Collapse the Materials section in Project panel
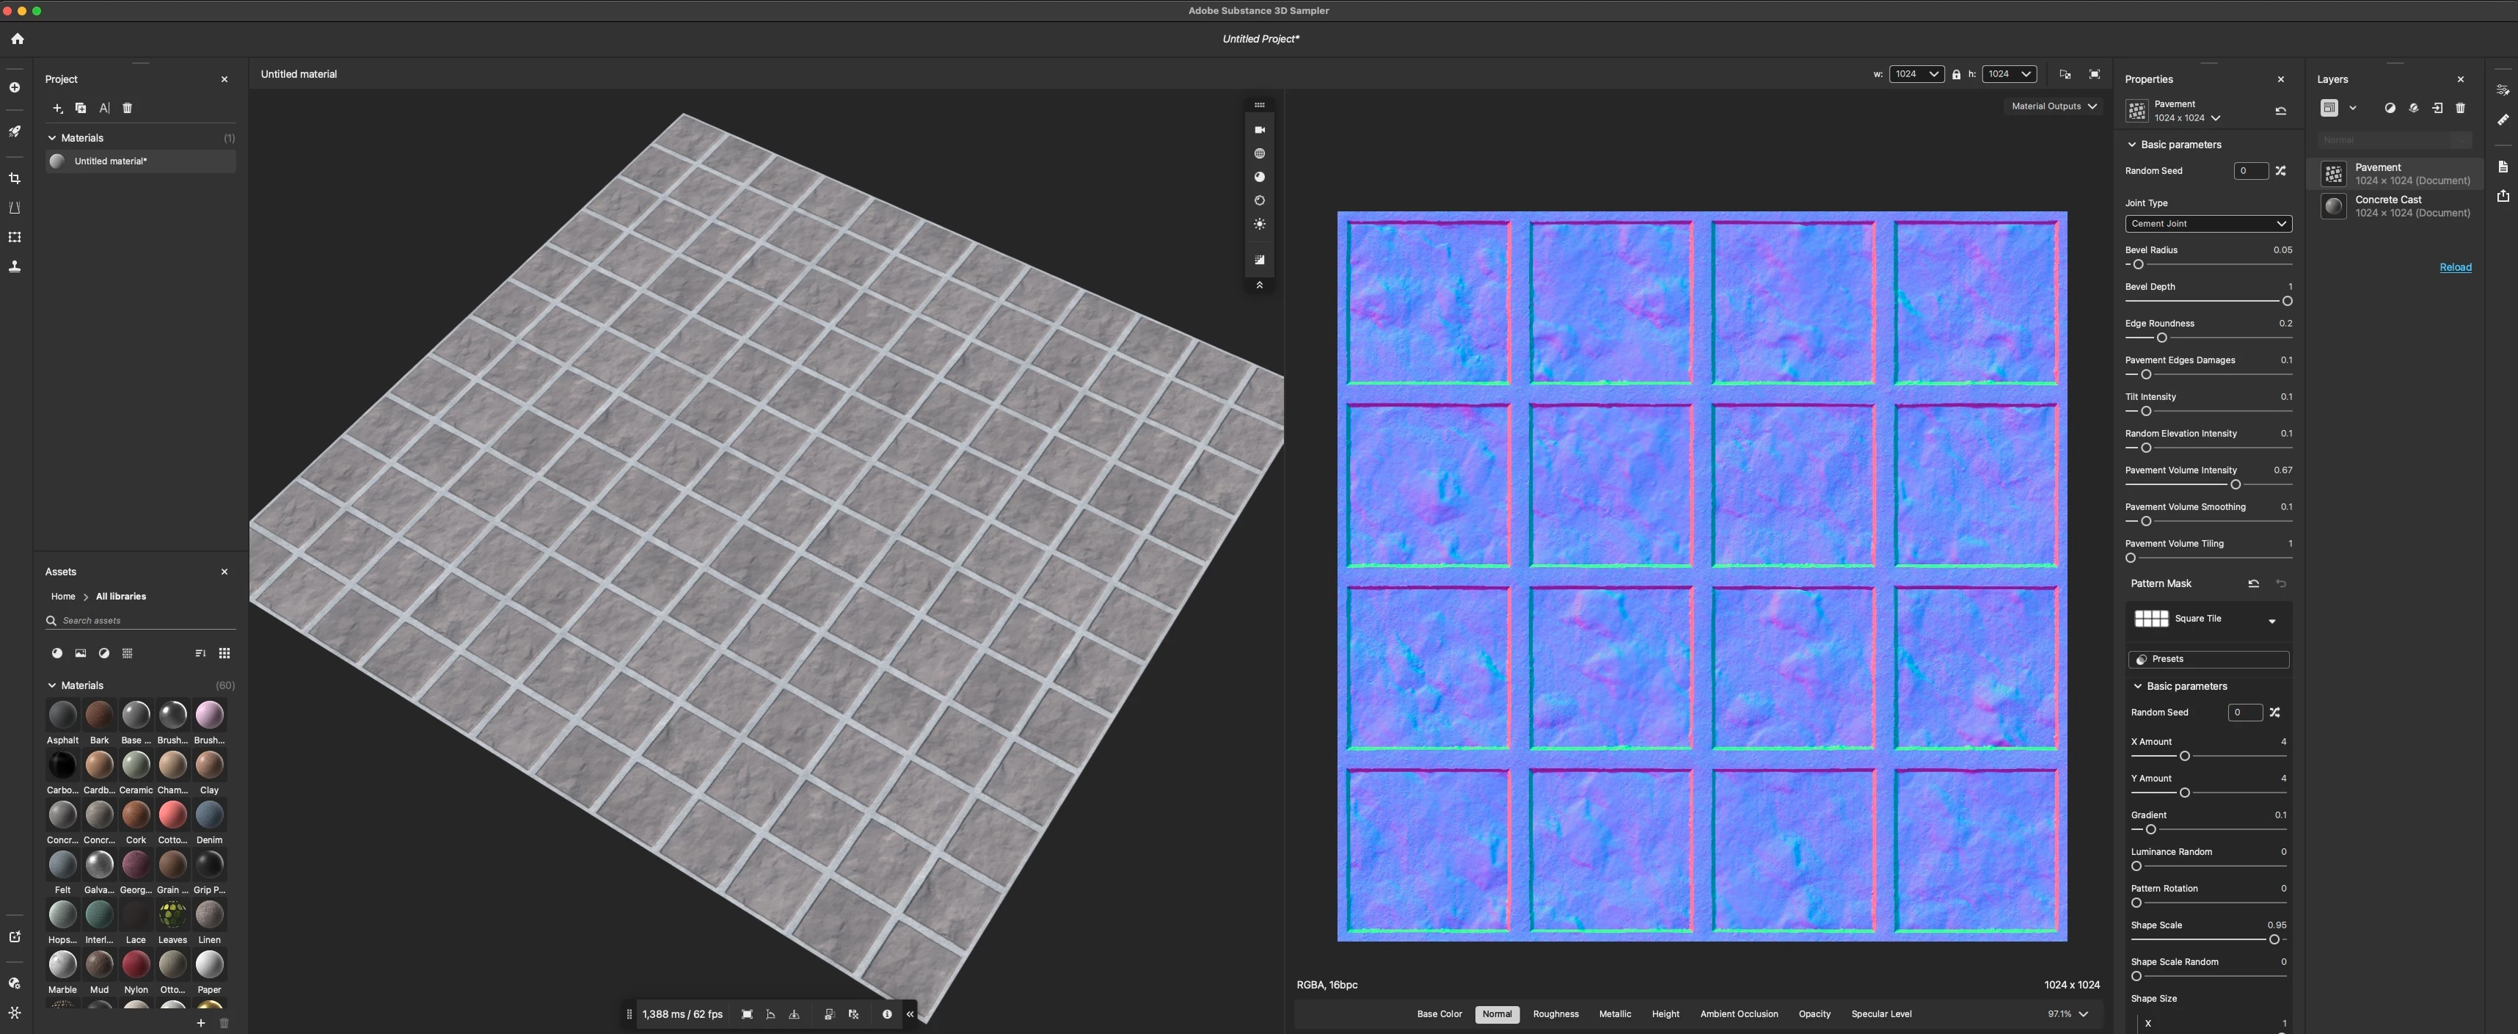The image size is (2518, 1034). (52, 138)
